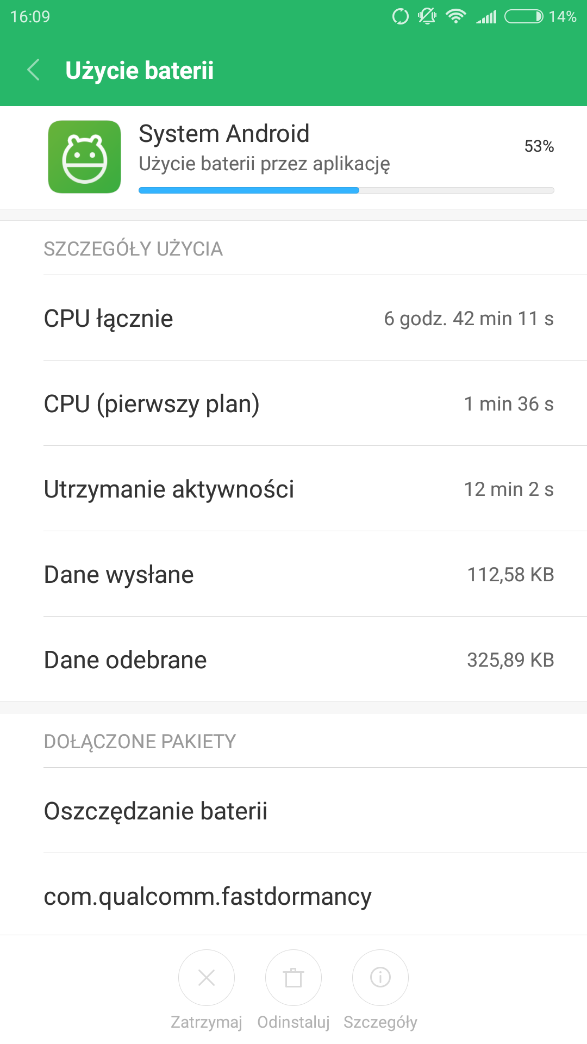Tap the 53% usage percentage label
587x1044 pixels.
(x=539, y=146)
